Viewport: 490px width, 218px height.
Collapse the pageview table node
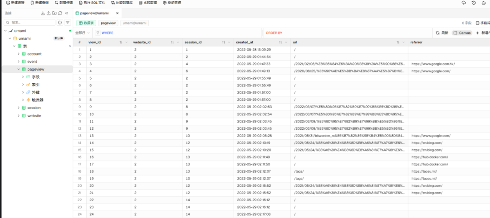click(x=19, y=69)
